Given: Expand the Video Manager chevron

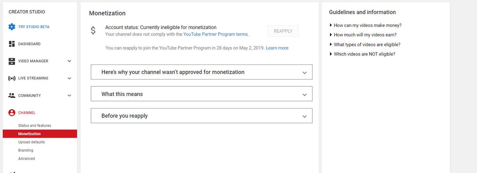Looking at the screenshot, I should click(x=70, y=61).
